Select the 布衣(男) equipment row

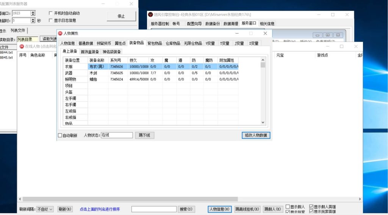(151, 67)
